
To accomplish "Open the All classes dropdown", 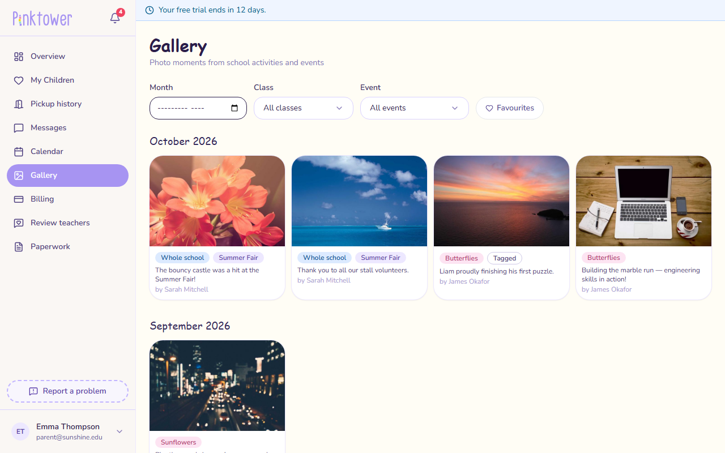I will click(304, 108).
